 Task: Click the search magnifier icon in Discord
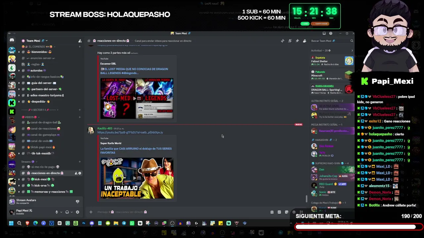352,41
